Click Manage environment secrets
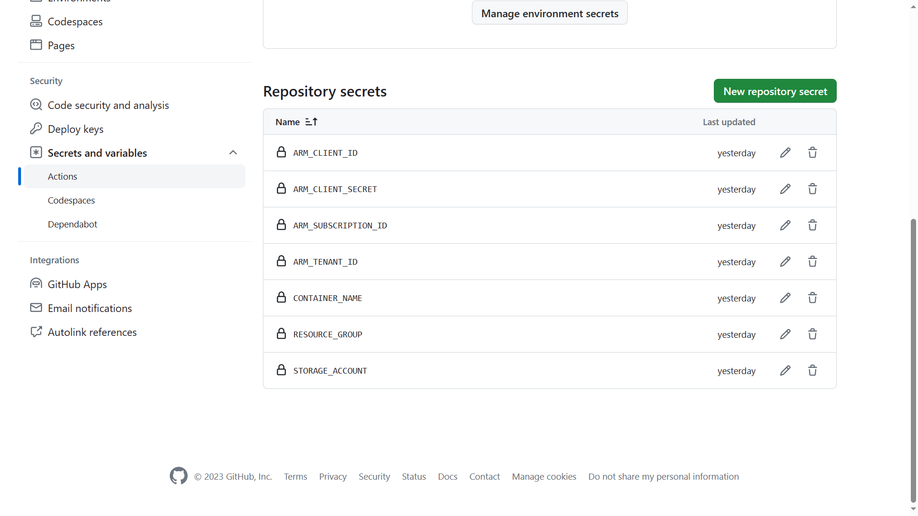The width and height of the screenshot is (918, 516). click(x=549, y=13)
